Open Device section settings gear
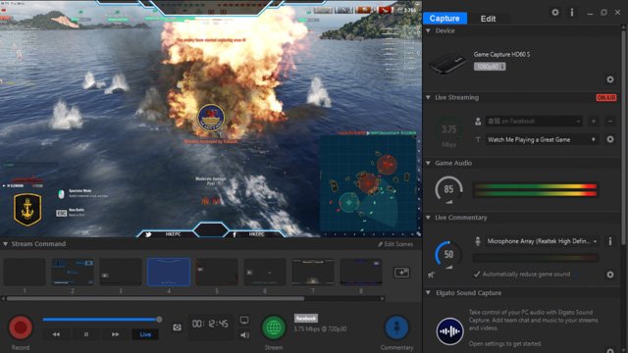 (610, 79)
